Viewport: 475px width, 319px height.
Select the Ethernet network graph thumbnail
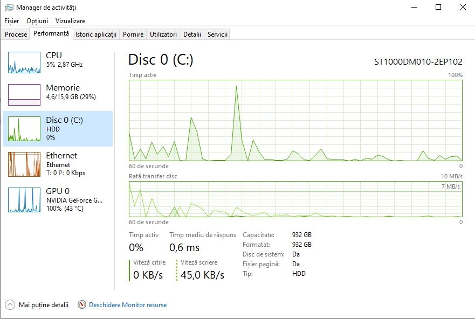(24, 164)
